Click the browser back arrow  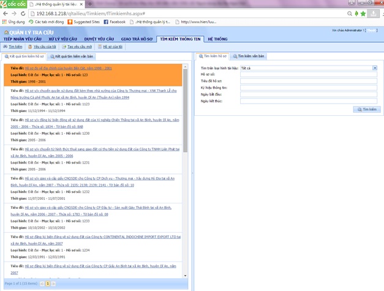(x=6, y=13)
